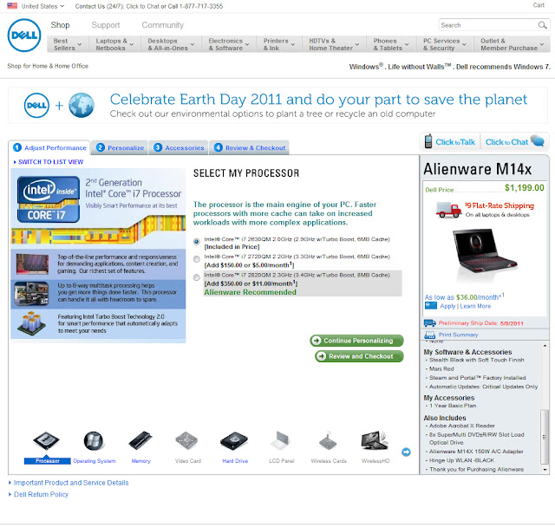Click the $1,199.00 Dell Price value
Image resolution: width=555 pixels, height=527 pixels.
point(524,188)
